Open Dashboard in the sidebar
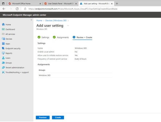This screenshot has height=122, width=161. coord(10,29)
